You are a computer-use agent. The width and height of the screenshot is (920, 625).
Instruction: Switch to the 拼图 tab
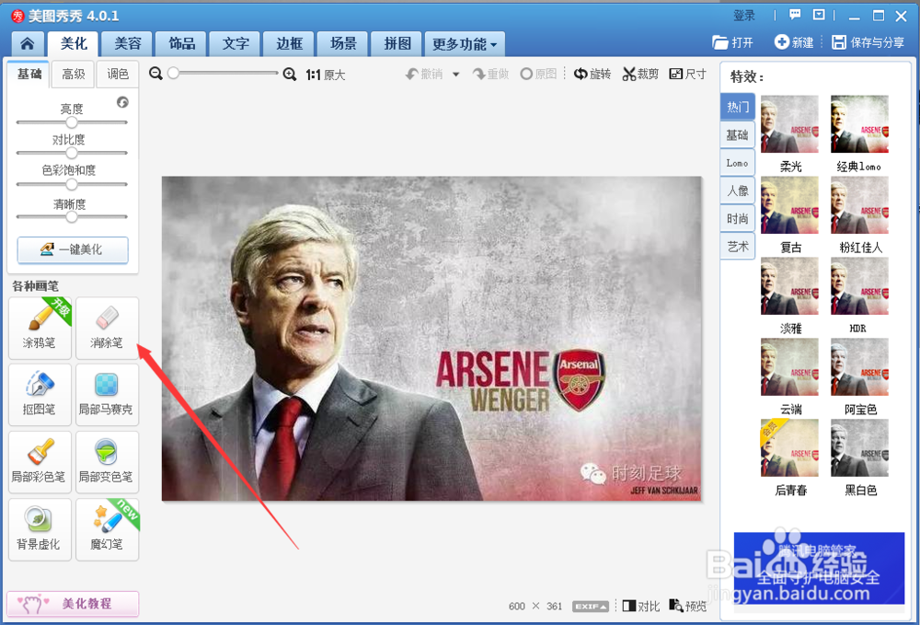coord(397,44)
